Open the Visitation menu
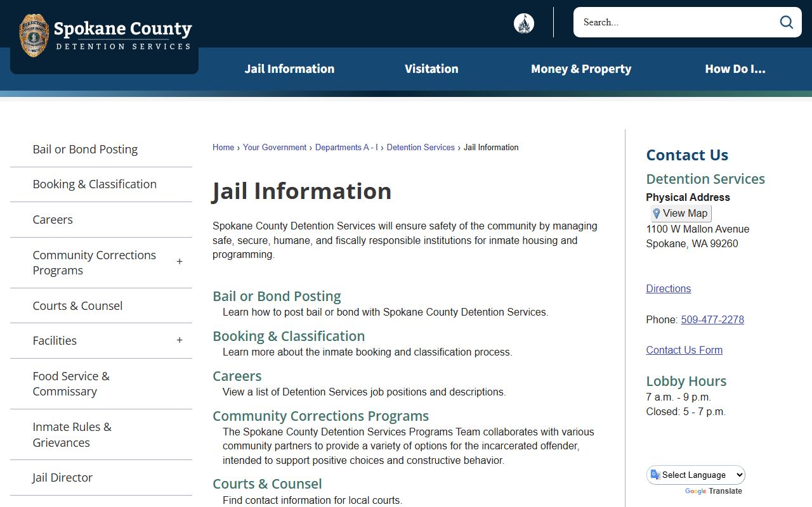Image resolution: width=812 pixels, height=507 pixels. (x=431, y=69)
